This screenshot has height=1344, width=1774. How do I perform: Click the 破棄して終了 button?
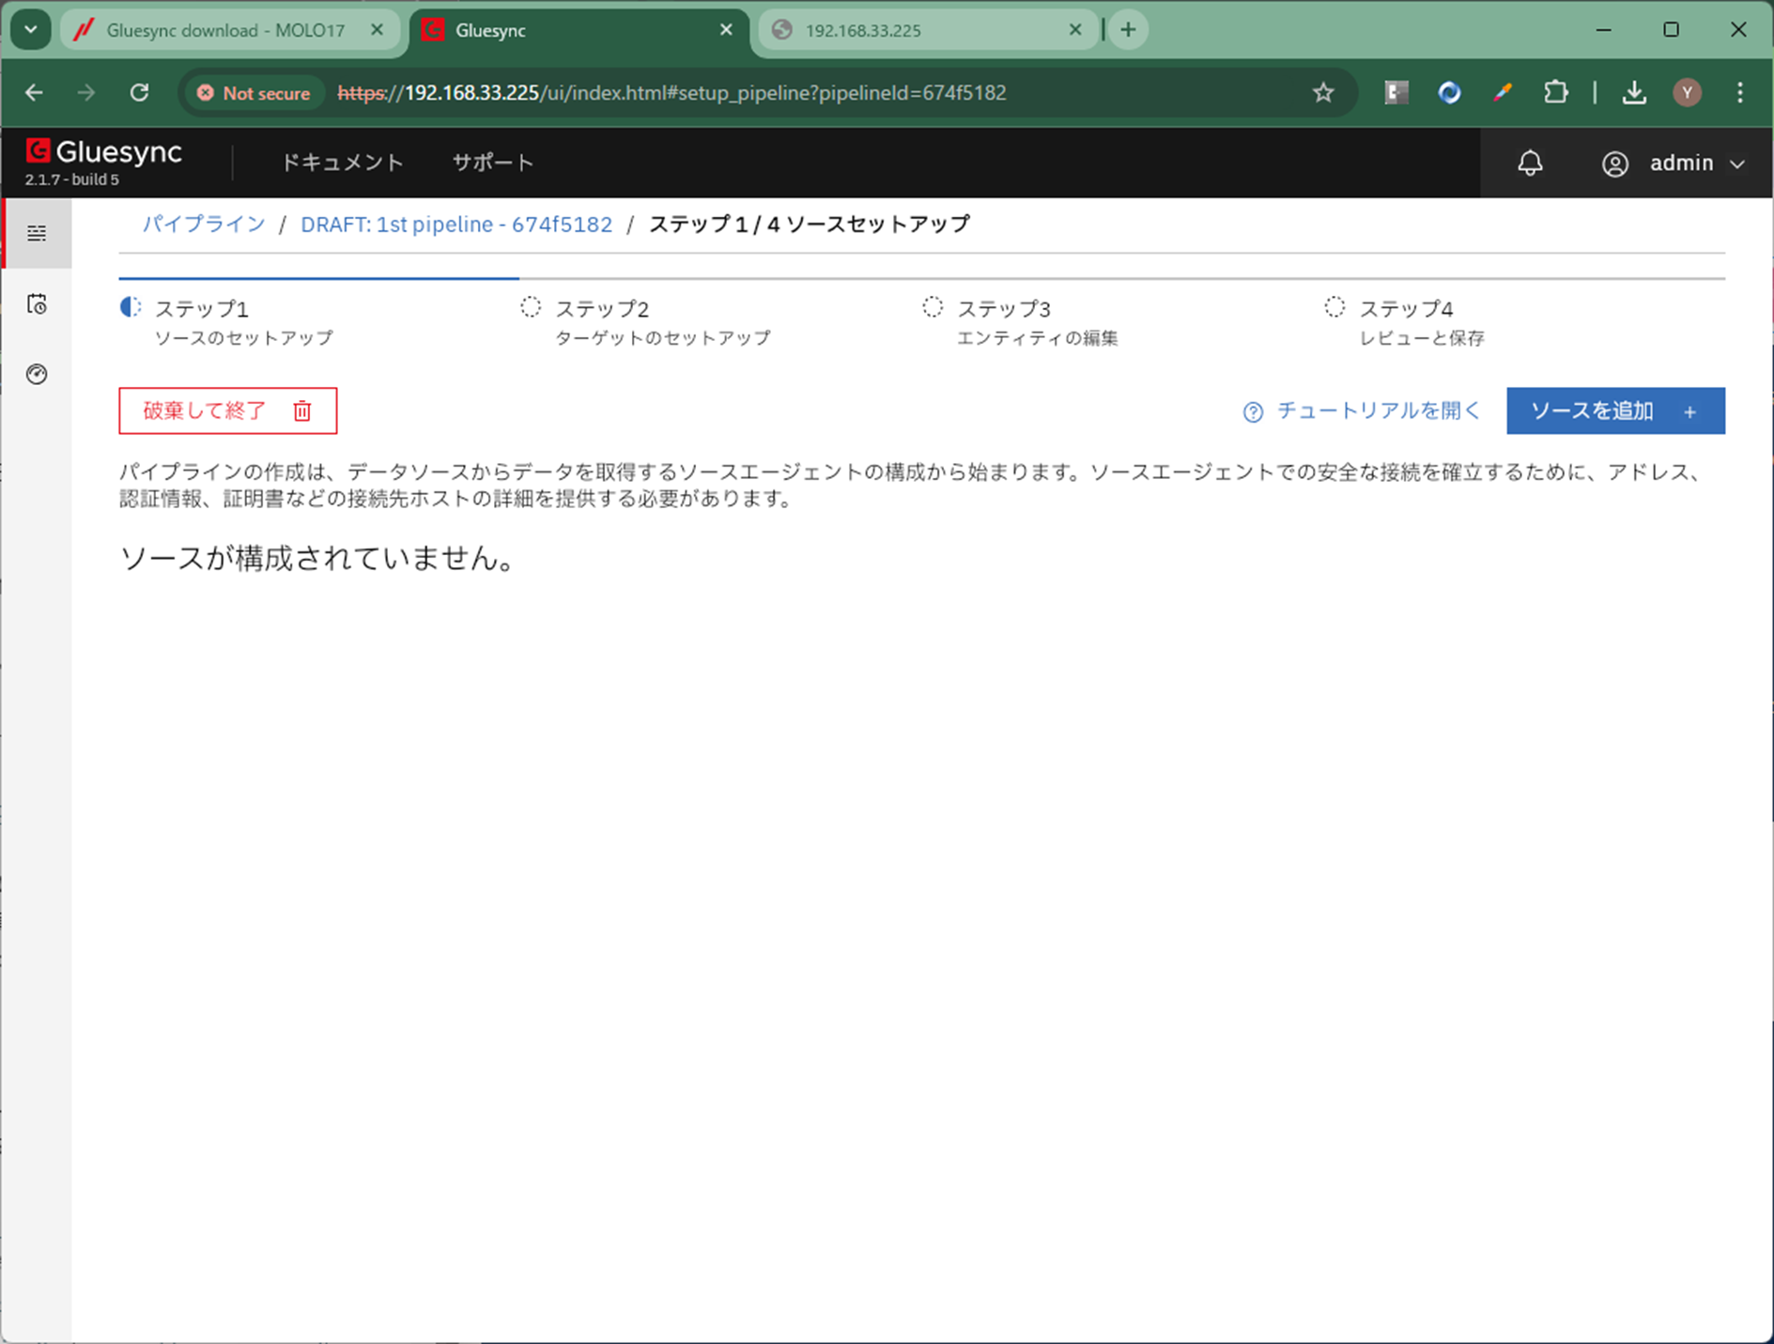(227, 411)
